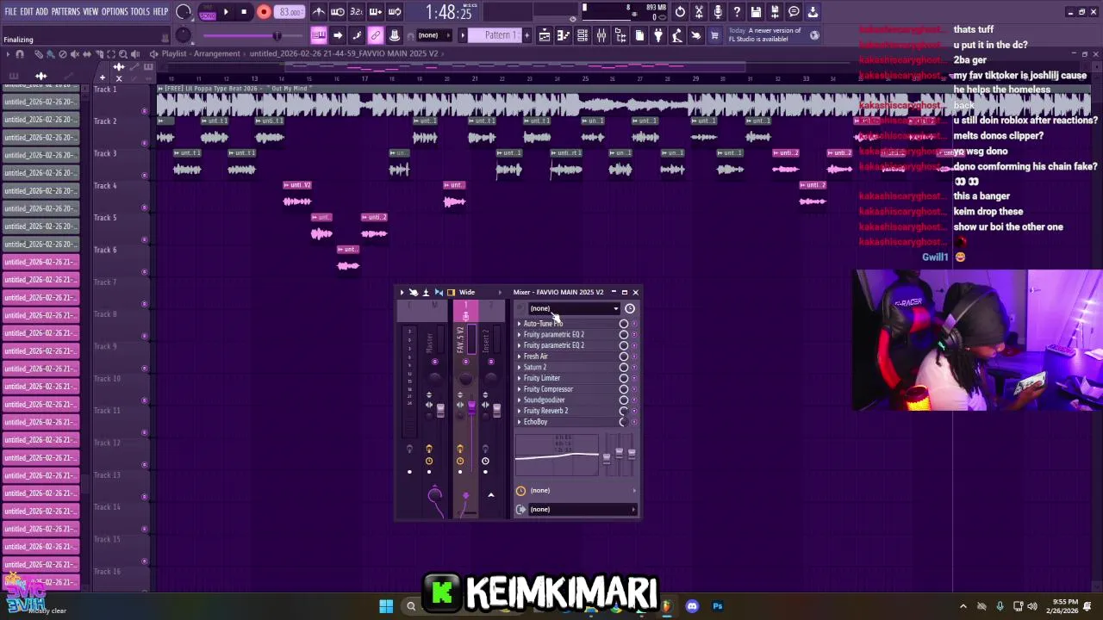
Task: Expand the Auto-Tune Pro slot arrow
Action: tap(519, 324)
